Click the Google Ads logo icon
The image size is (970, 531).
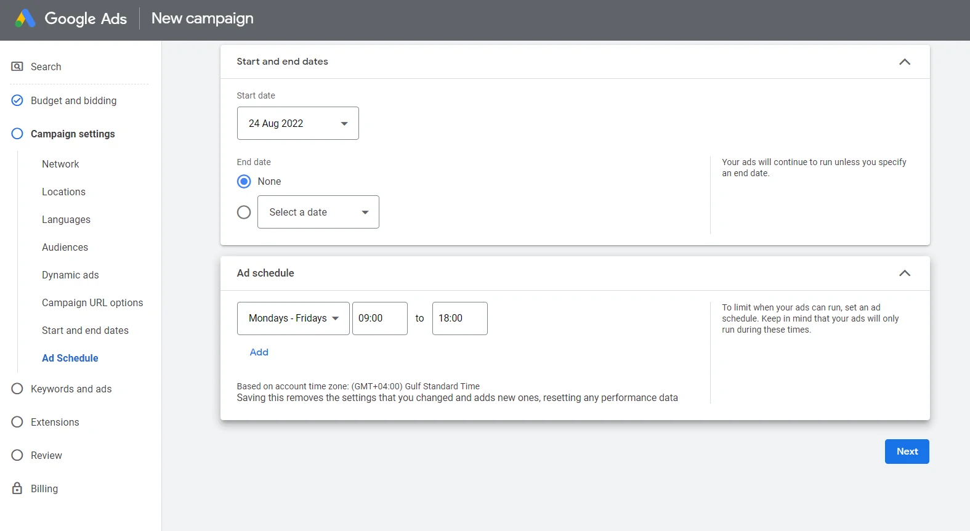tap(25, 18)
